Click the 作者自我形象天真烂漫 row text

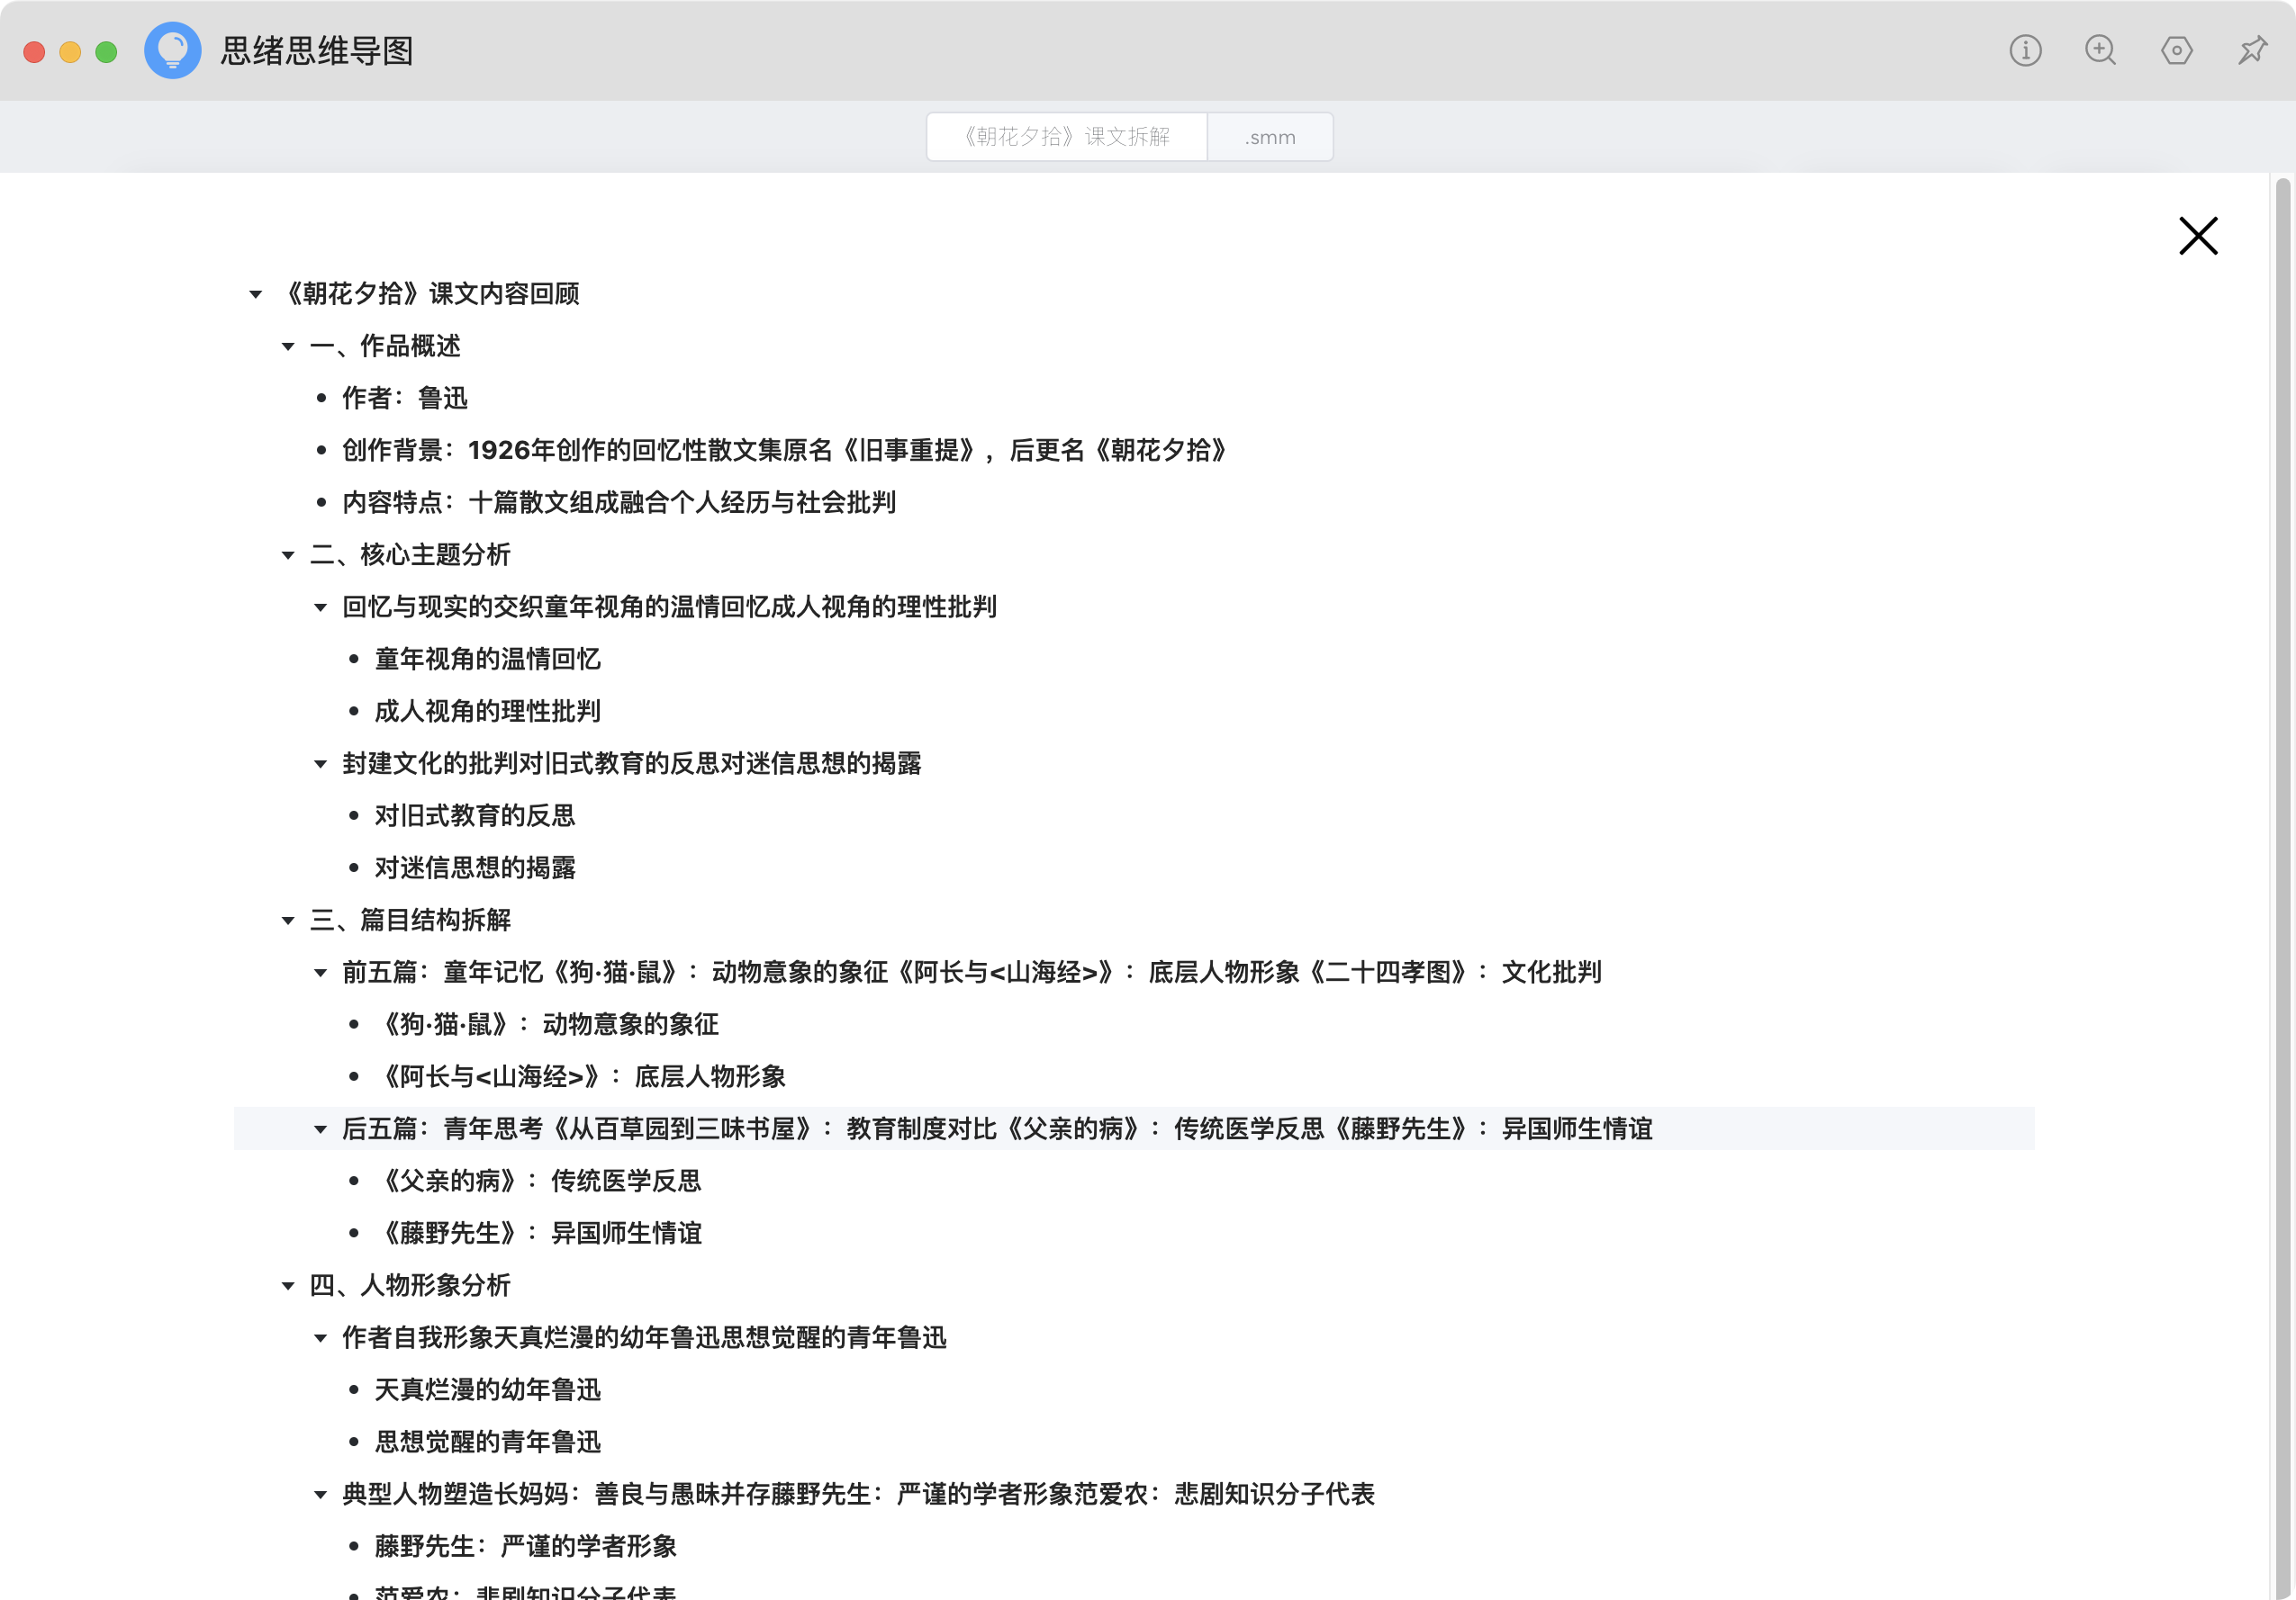tap(645, 1337)
